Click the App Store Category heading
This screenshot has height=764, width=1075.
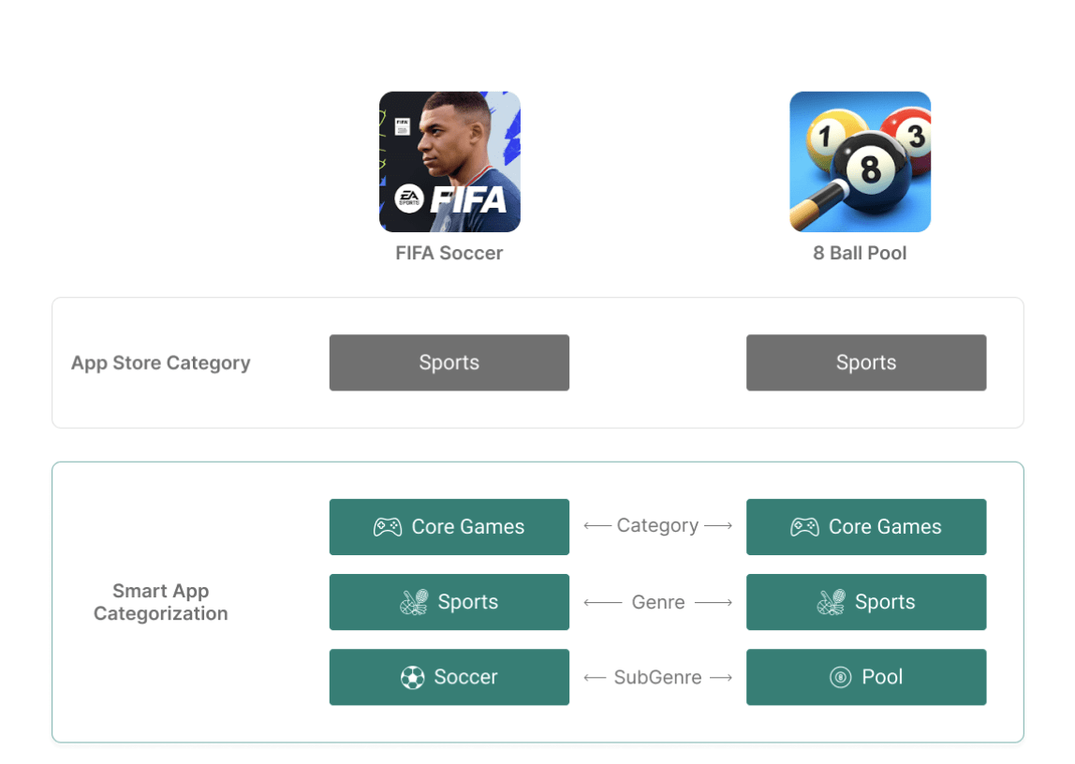point(161,363)
